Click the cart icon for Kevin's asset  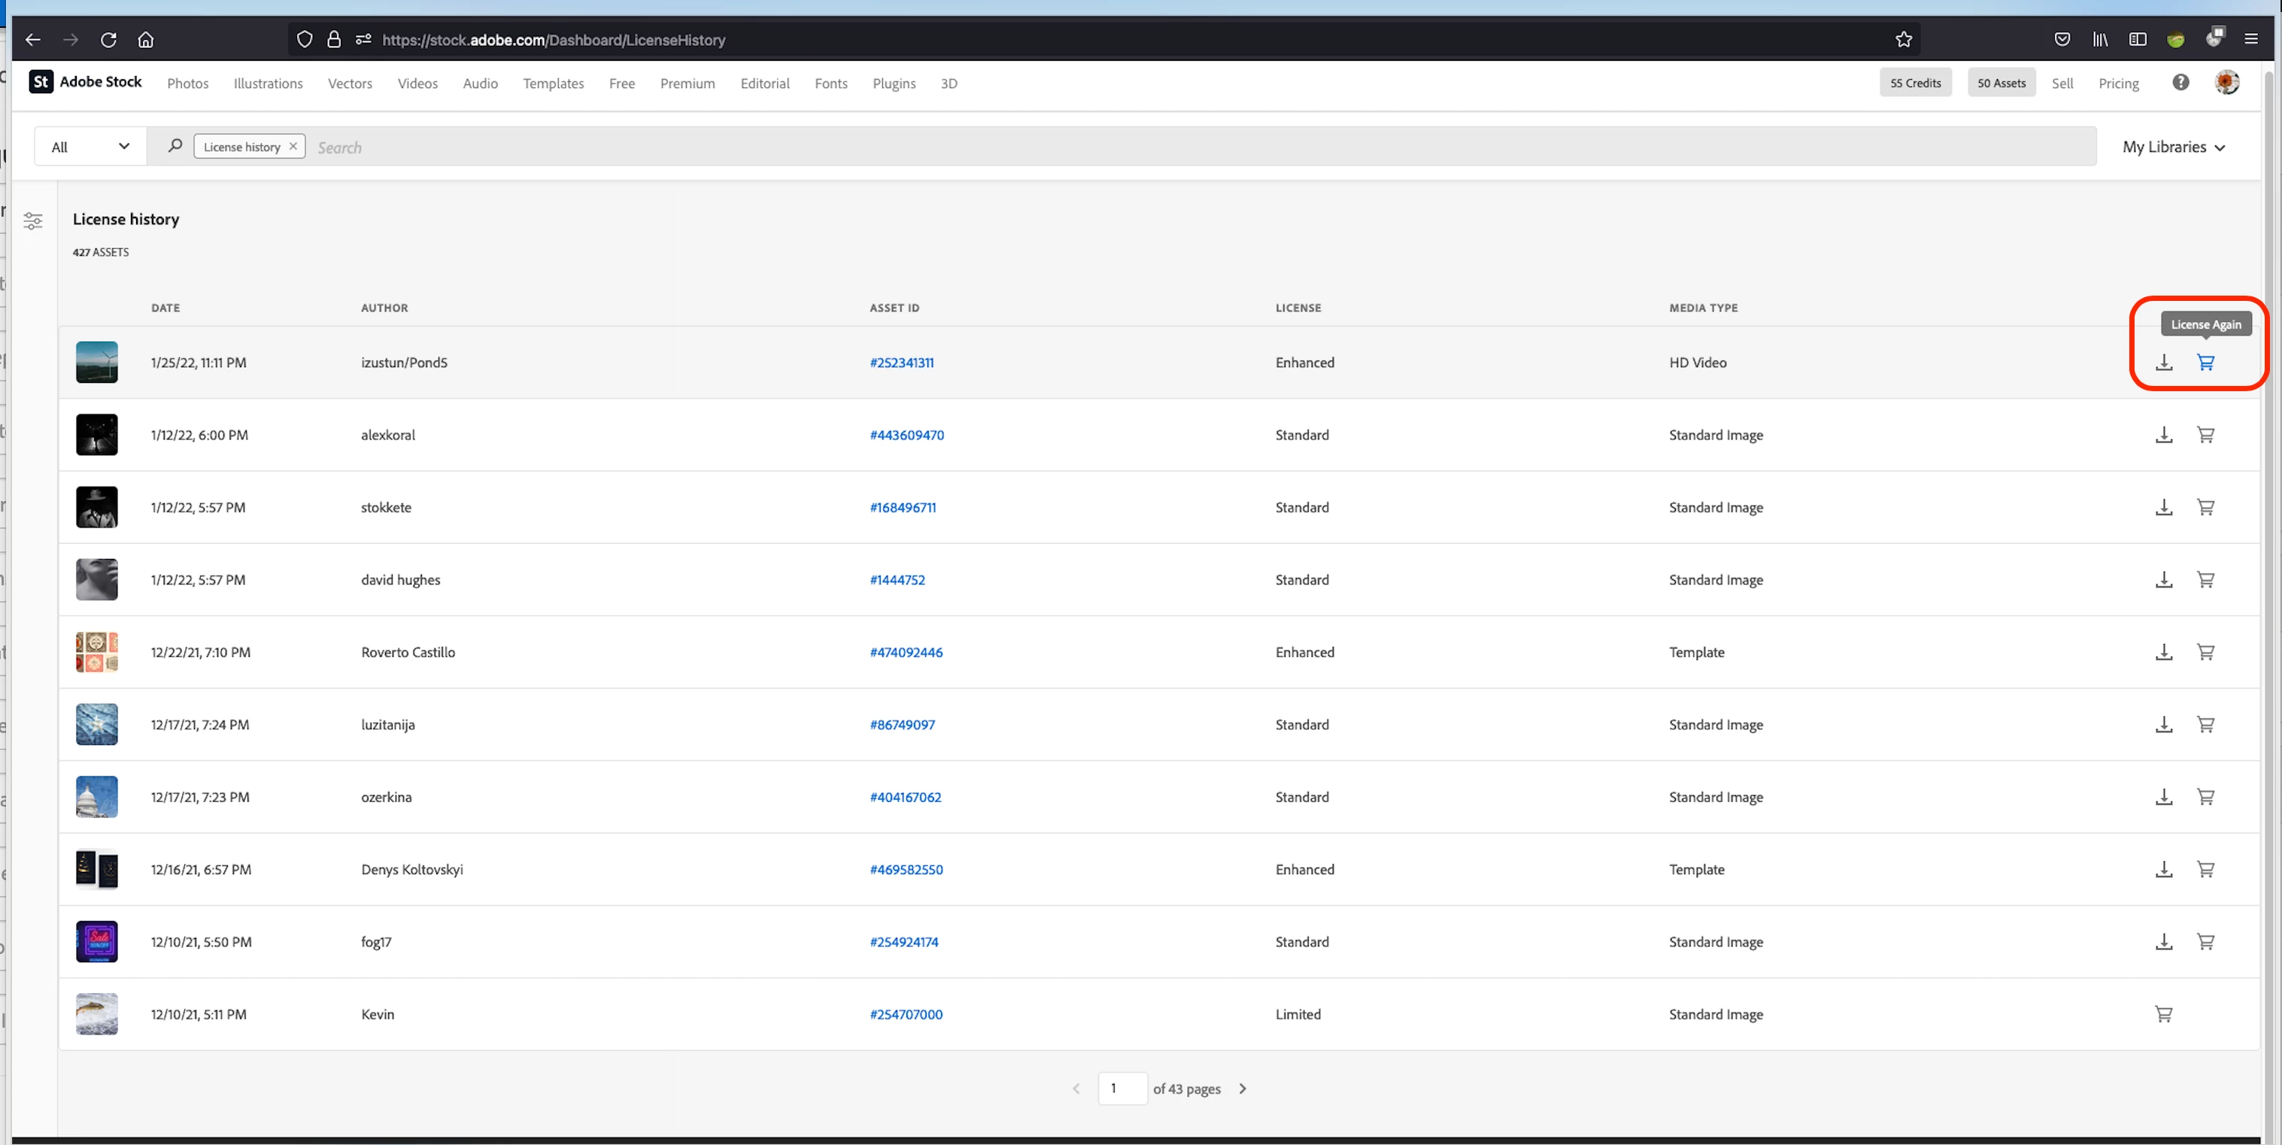[x=2163, y=1014]
